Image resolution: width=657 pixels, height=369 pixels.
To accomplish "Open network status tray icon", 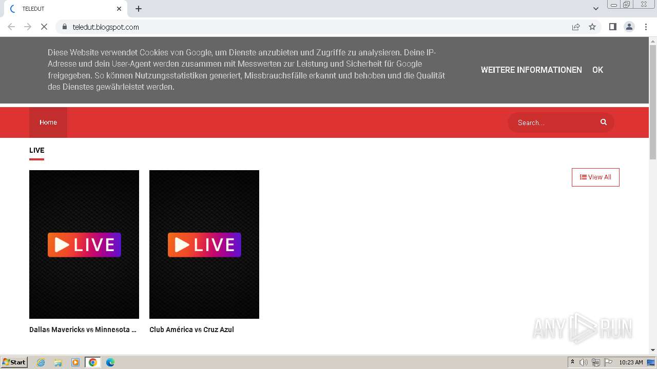I will 596,362.
